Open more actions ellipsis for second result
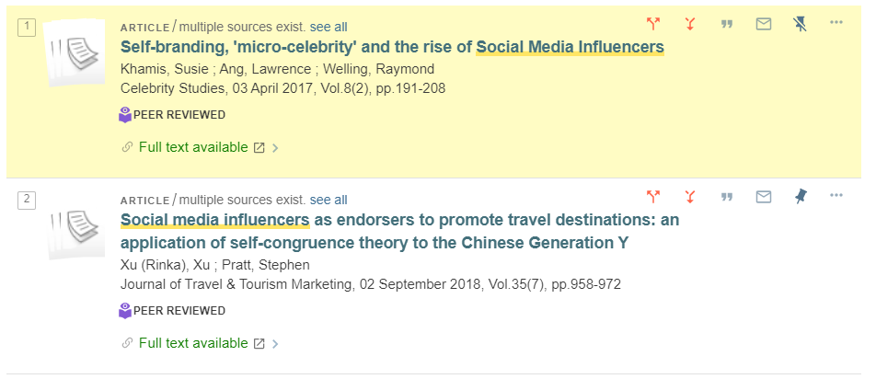 (836, 195)
